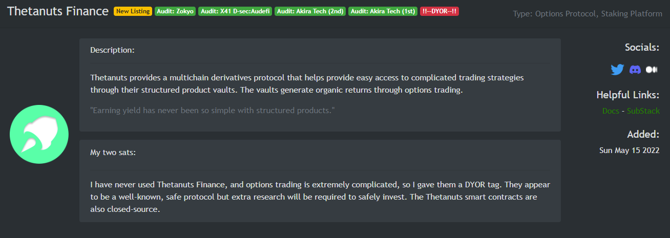The width and height of the screenshot is (670, 238).
Task: Click the Description heading
Action: coord(112,50)
